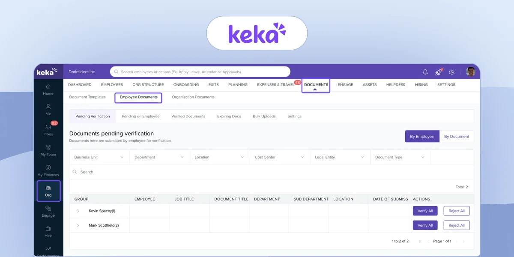Open My Finances in the sidebar
This screenshot has height=257, width=514.
click(x=48, y=170)
